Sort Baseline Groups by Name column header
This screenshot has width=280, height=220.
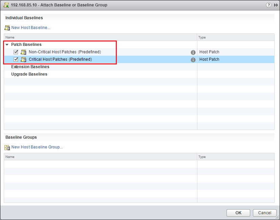pyautogui.click(x=101, y=157)
